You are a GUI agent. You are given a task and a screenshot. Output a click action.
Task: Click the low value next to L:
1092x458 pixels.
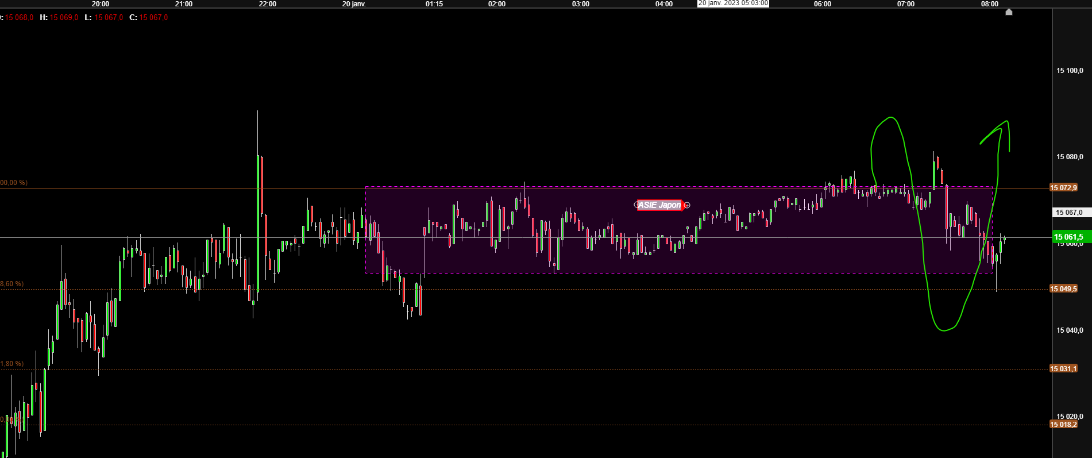109,18
